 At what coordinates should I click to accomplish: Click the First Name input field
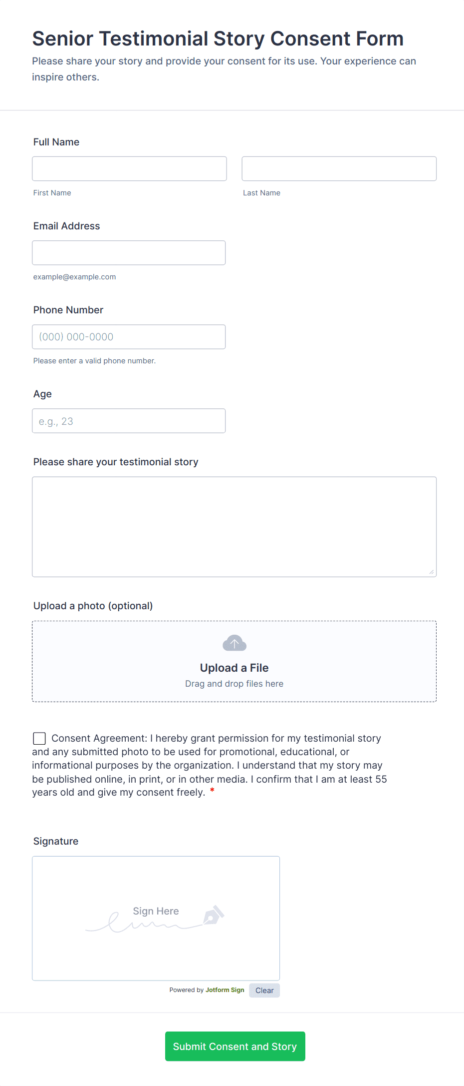[129, 169]
